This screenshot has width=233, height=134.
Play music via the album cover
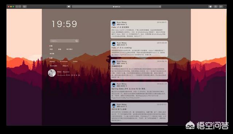point(52,73)
